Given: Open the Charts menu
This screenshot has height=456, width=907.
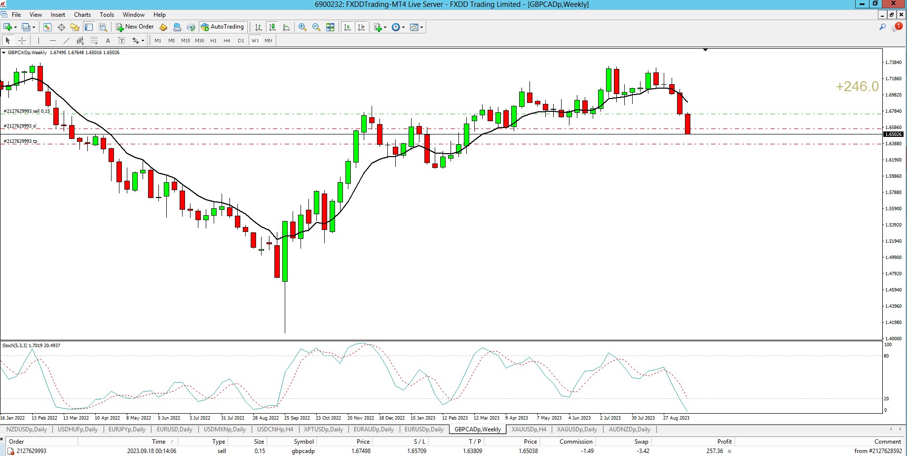Looking at the screenshot, I should point(82,15).
